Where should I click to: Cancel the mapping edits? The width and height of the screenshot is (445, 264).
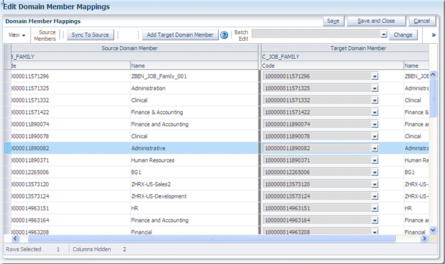coord(422,21)
